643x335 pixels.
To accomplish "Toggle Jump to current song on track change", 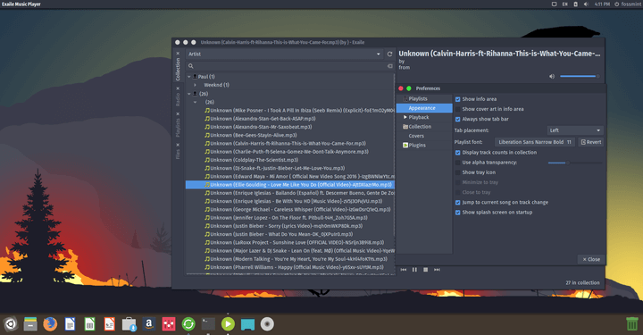I will pos(457,203).
